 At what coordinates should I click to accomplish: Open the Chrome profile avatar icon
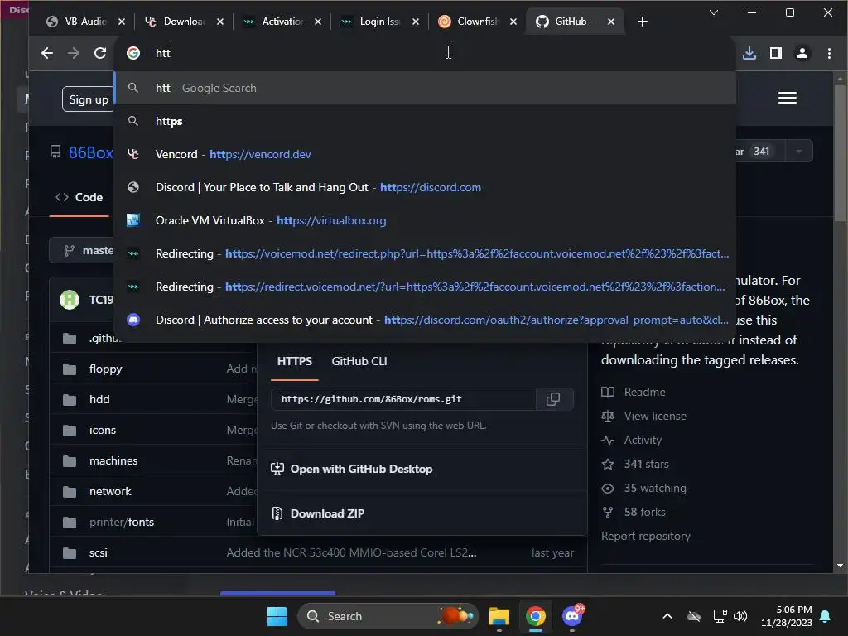coord(802,53)
